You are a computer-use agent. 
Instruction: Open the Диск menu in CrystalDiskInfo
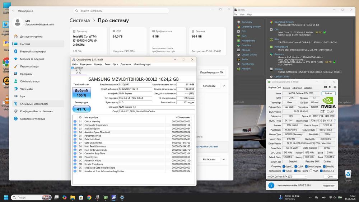tap(115, 64)
